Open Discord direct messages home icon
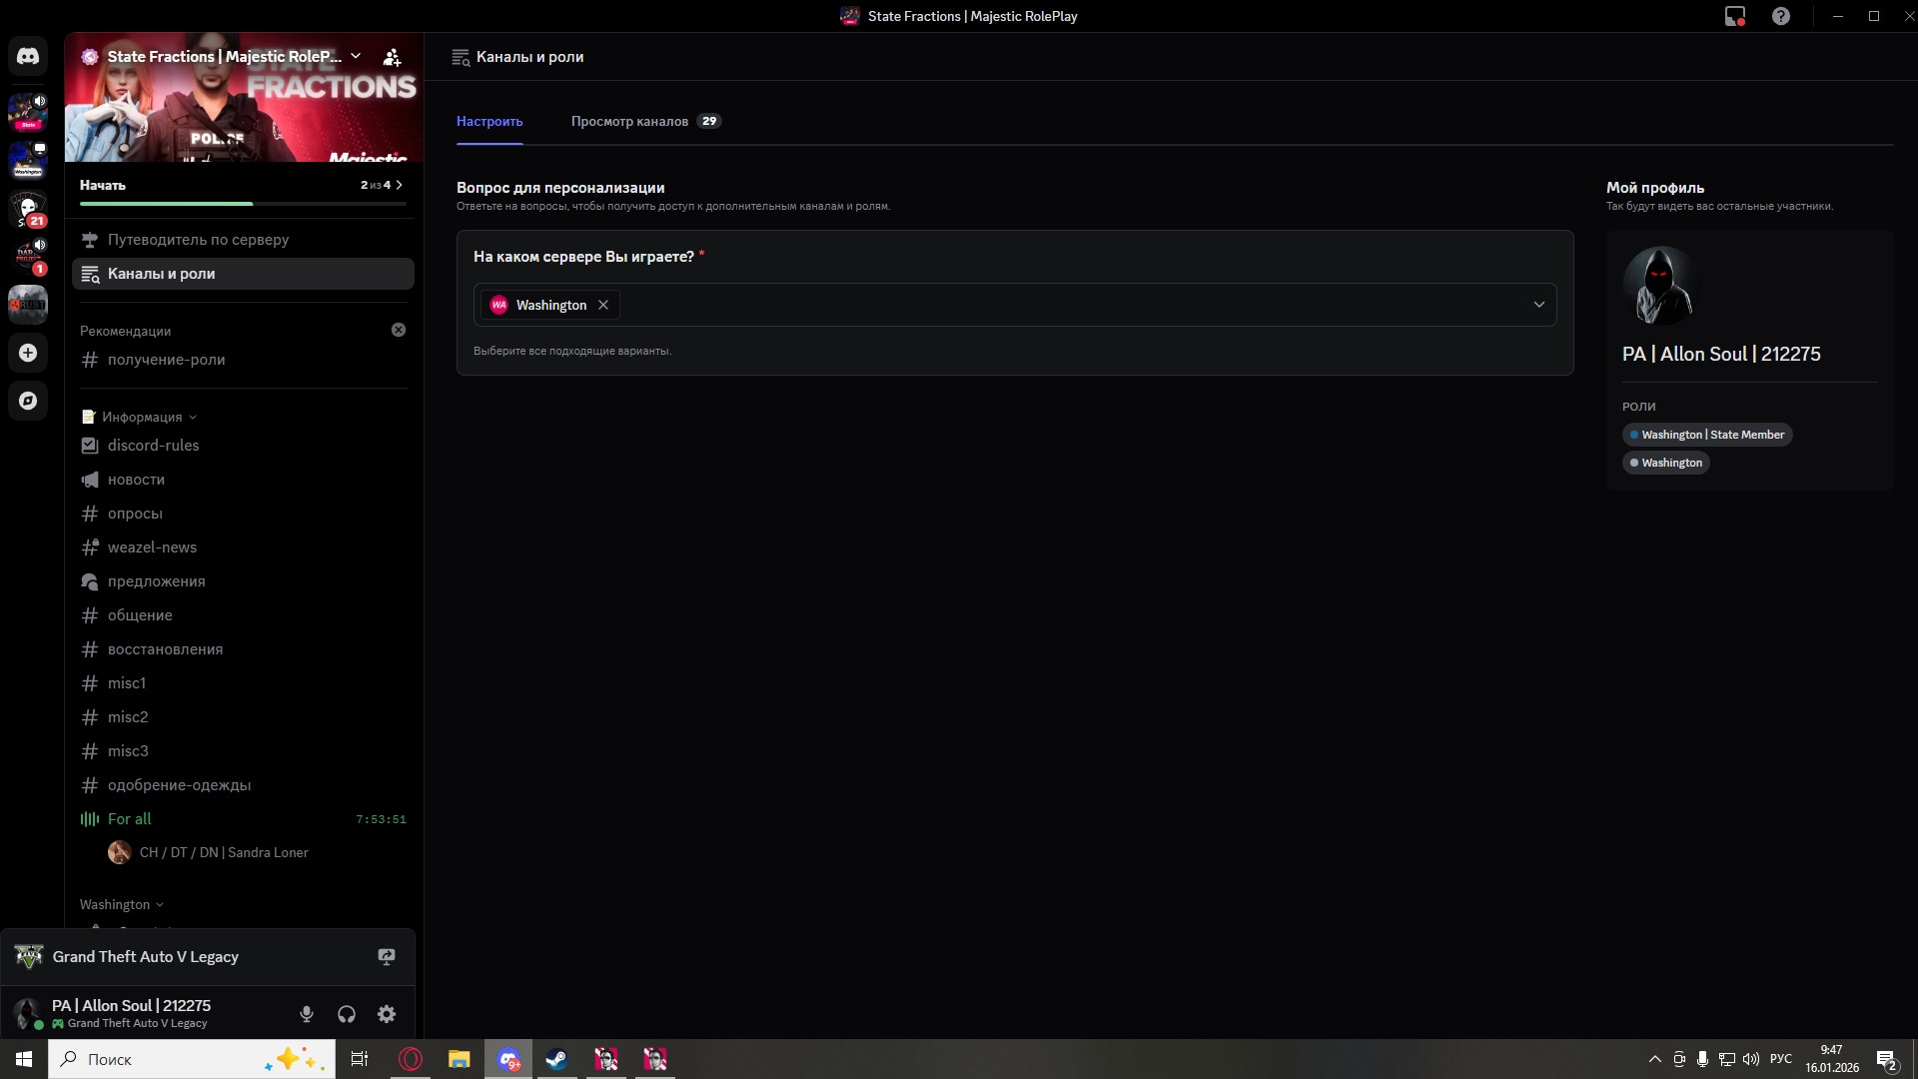This screenshot has height=1079, width=1918. (x=28, y=57)
